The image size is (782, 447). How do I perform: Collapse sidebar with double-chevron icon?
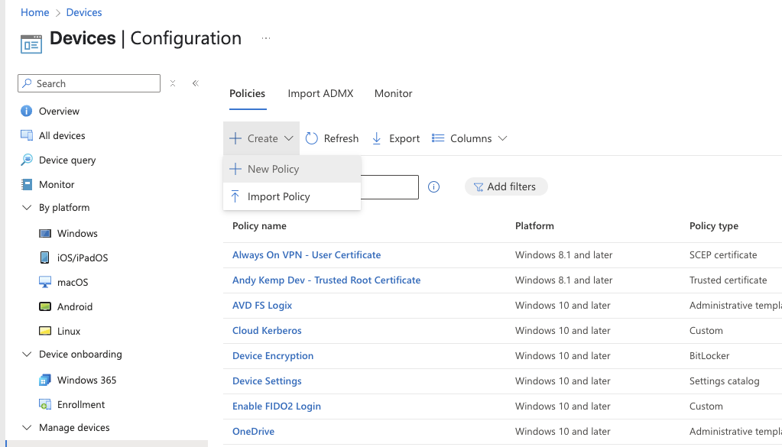(196, 83)
